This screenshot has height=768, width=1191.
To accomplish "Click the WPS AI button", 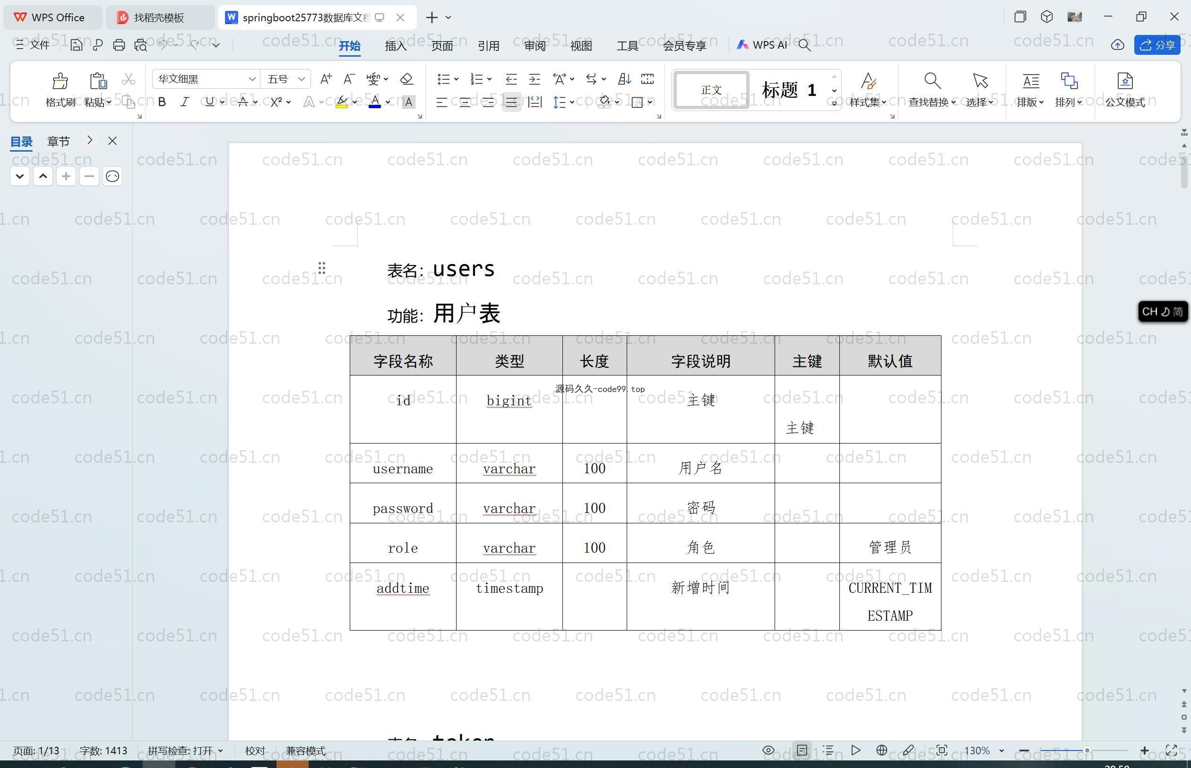I will coord(762,45).
